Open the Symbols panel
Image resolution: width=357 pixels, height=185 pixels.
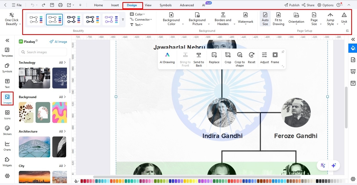pos(7,68)
